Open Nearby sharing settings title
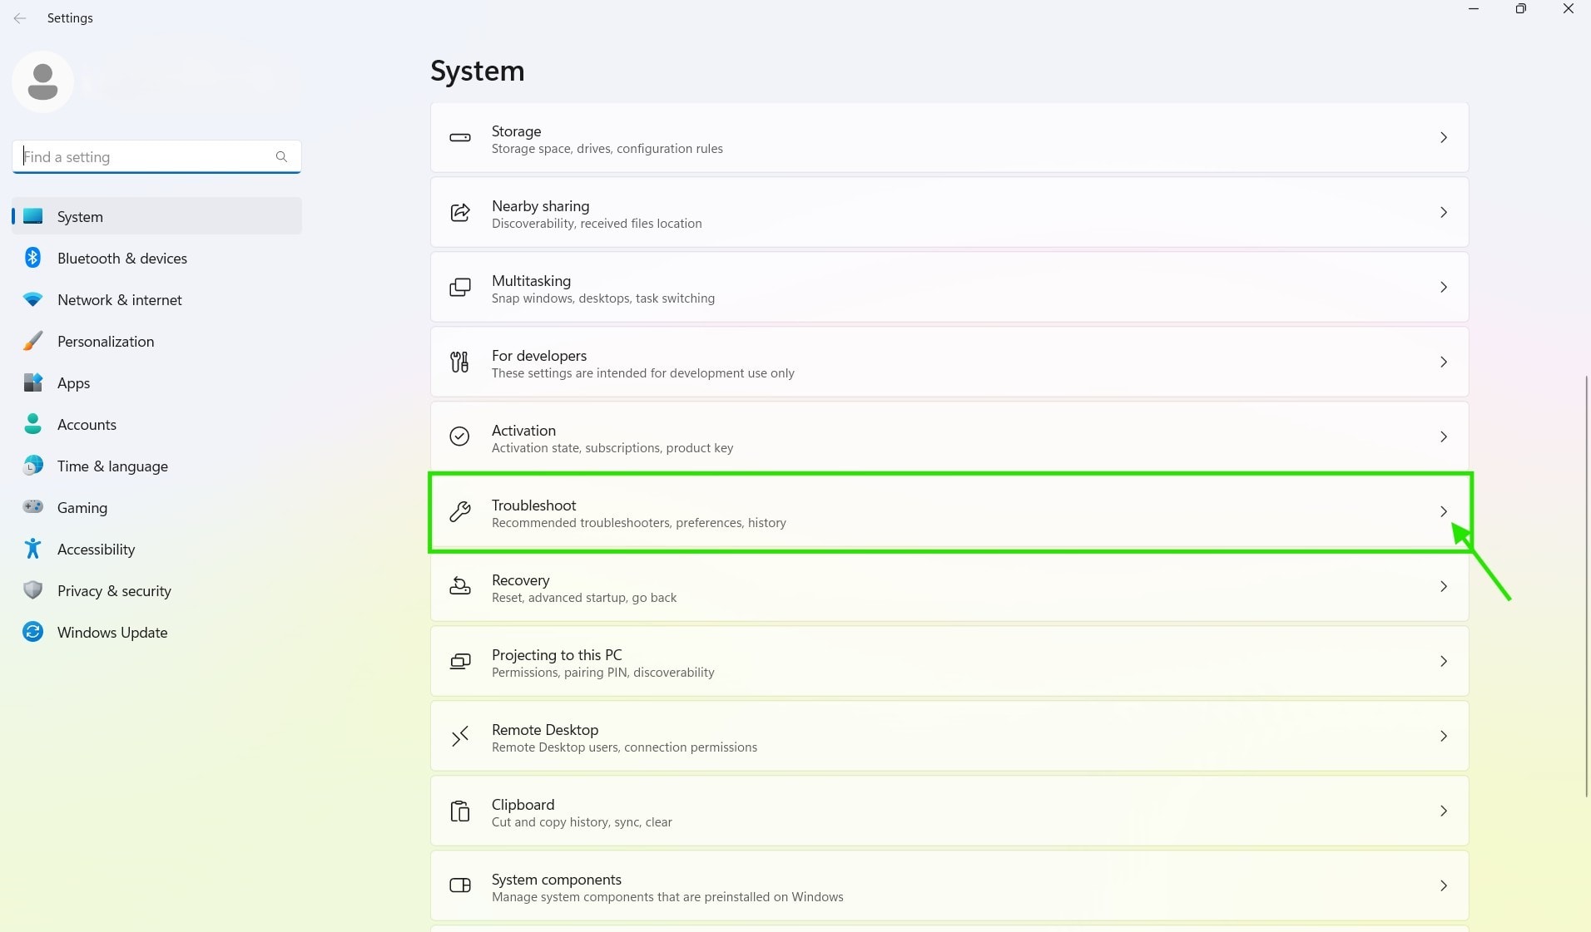Image resolution: width=1591 pixels, height=932 pixels. click(x=540, y=206)
